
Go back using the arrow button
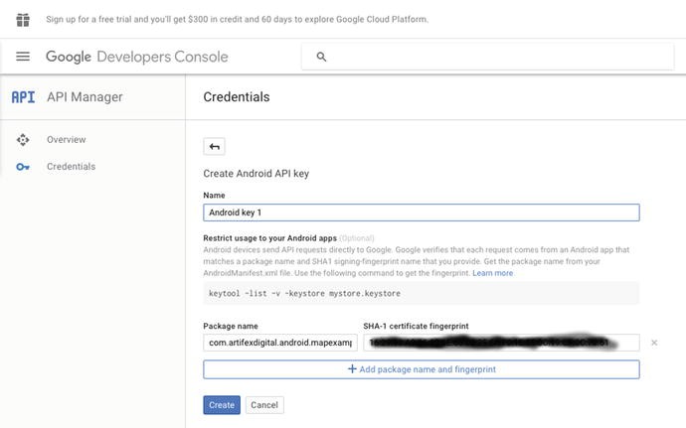point(214,147)
